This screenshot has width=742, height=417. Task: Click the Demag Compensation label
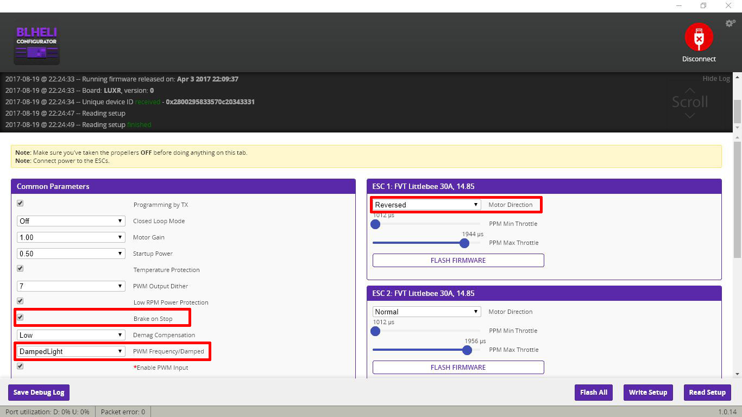click(x=164, y=335)
